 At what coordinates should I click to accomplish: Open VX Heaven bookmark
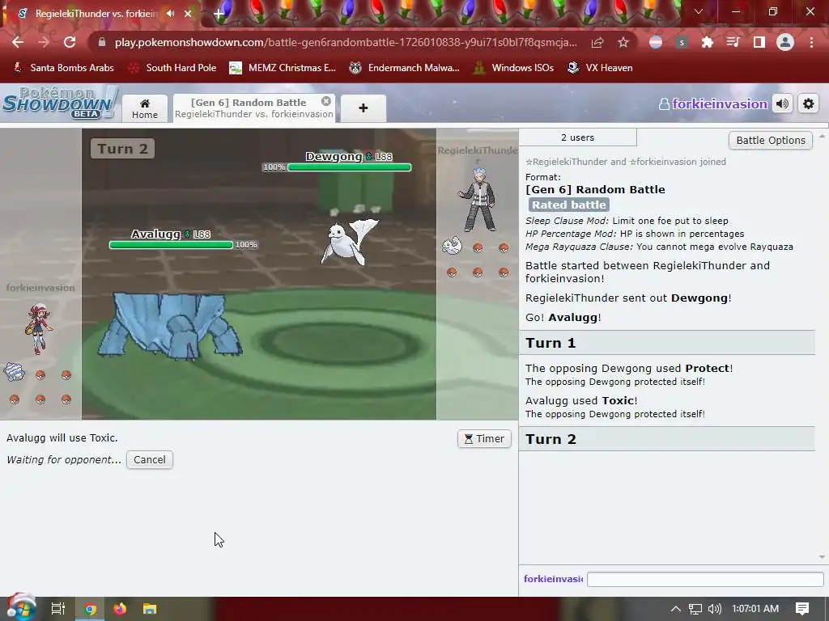(600, 68)
